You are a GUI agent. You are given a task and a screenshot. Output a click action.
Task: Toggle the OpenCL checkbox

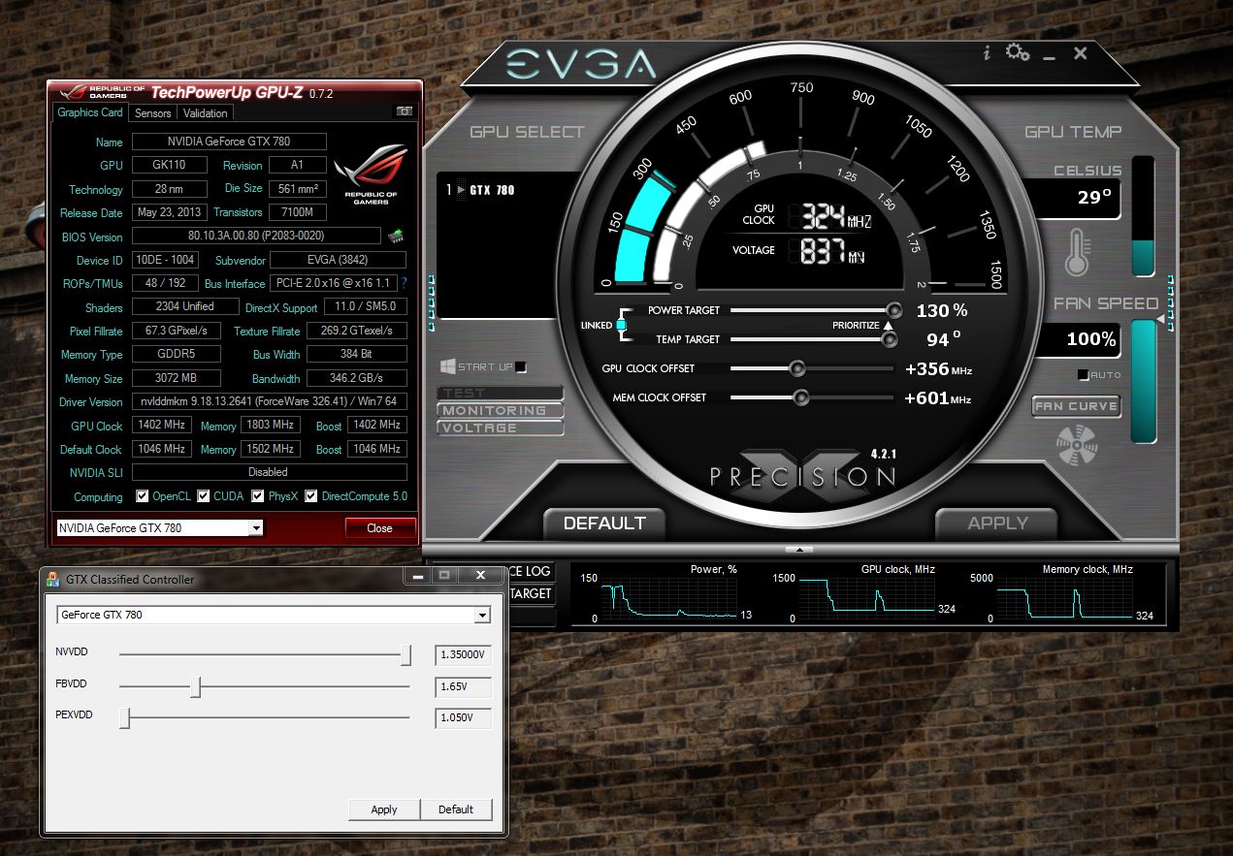pyautogui.click(x=143, y=496)
